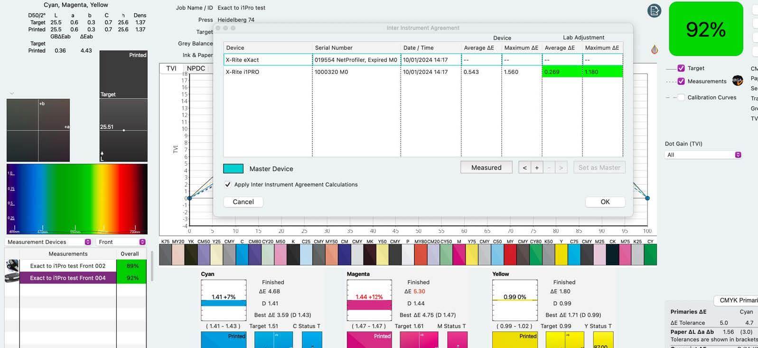Click the Serial Number column header
The image size is (758, 348).
356,48
